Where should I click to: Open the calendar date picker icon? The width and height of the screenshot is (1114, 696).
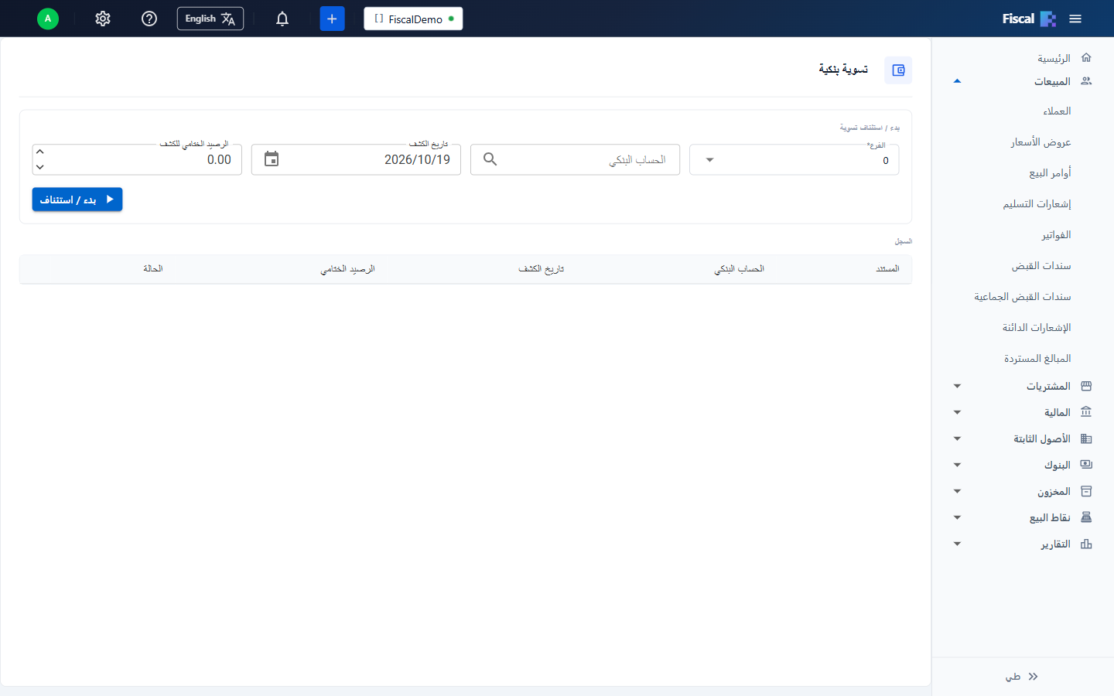272,159
